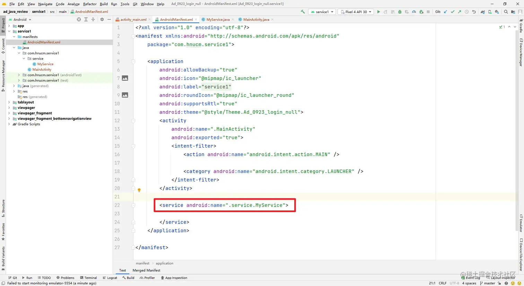
Task: Open Project Structure folder icon
Action: [513, 12]
